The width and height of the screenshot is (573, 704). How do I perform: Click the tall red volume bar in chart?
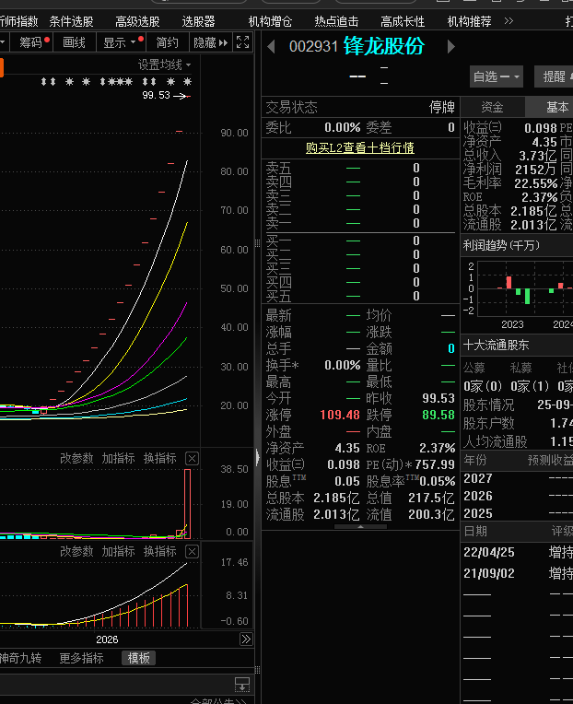pos(187,504)
